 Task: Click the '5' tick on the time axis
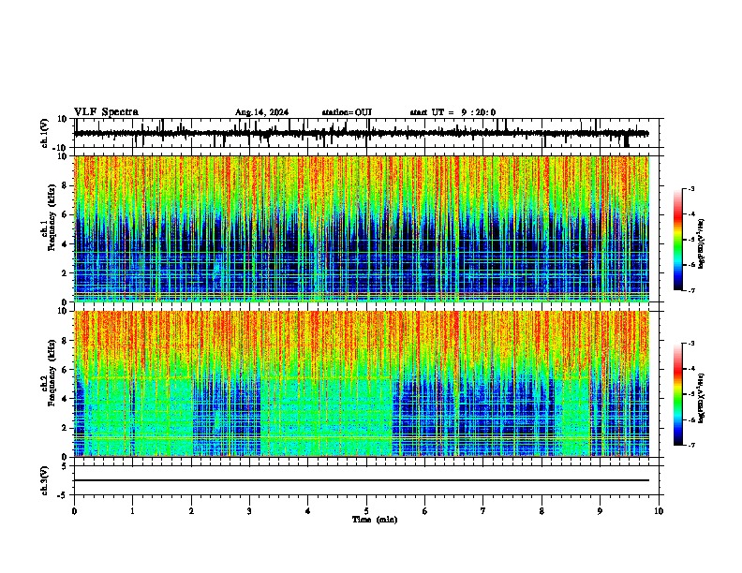click(366, 511)
